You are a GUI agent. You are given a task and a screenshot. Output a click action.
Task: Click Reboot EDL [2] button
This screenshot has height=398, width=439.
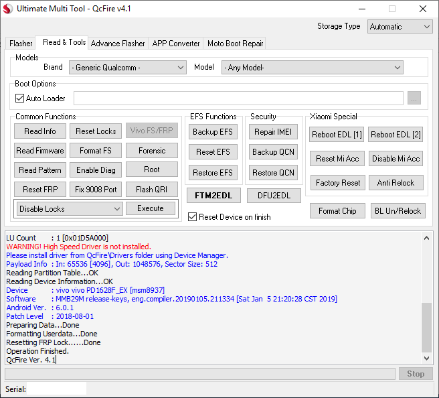point(396,135)
